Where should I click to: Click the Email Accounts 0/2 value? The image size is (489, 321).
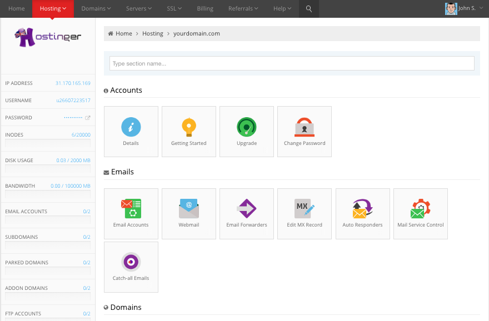[87, 211]
